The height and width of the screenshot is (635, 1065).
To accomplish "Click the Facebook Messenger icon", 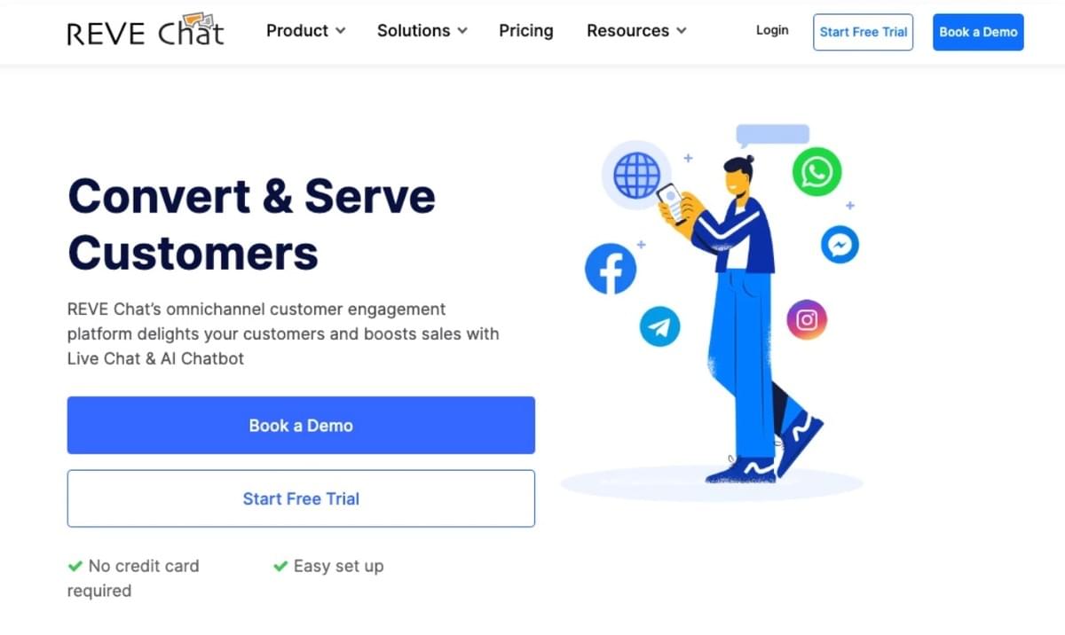I will click(x=840, y=245).
